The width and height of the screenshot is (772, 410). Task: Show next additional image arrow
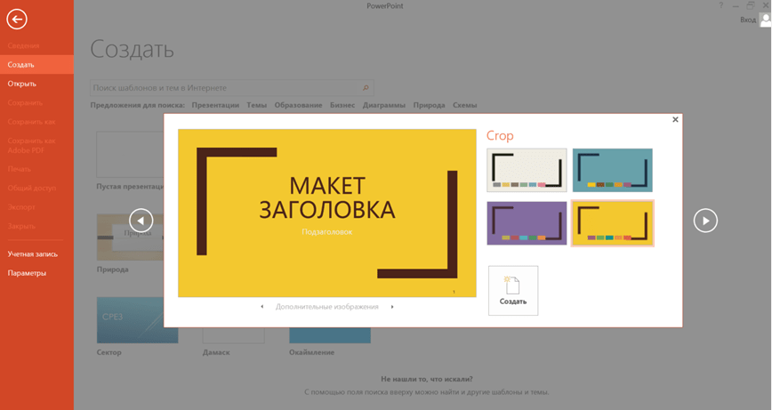pyautogui.click(x=392, y=307)
